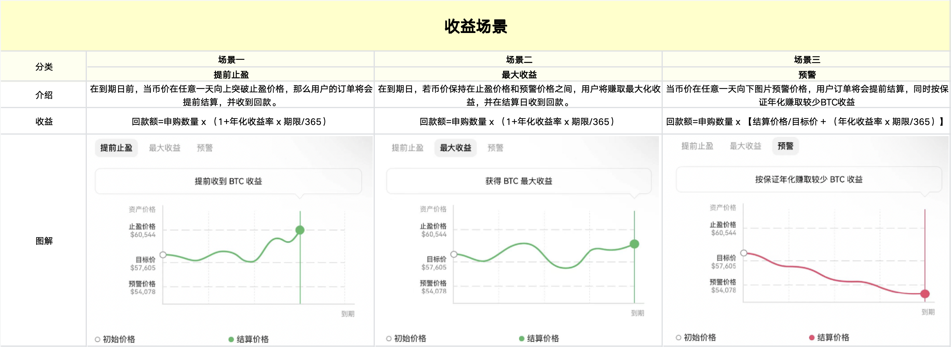Image resolution: width=951 pixels, height=347 pixels.
Task: Click white initial price marker in scenario one
Action: pyautogui.click(x=163, y=255)
